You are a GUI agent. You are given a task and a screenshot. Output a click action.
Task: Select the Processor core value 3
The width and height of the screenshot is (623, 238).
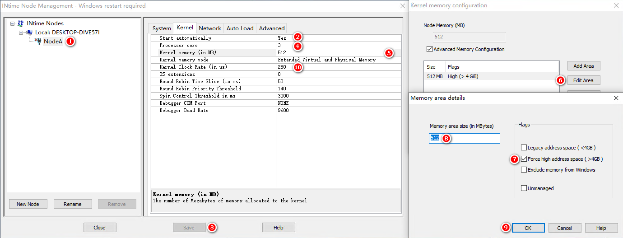pos(279,46)
